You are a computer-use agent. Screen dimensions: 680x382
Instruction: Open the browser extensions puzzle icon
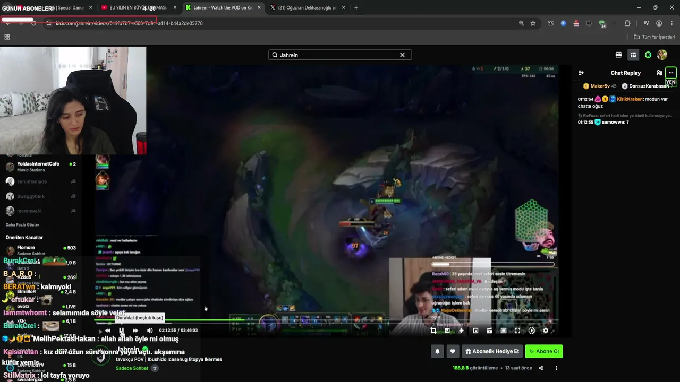(x=627, y=23)
